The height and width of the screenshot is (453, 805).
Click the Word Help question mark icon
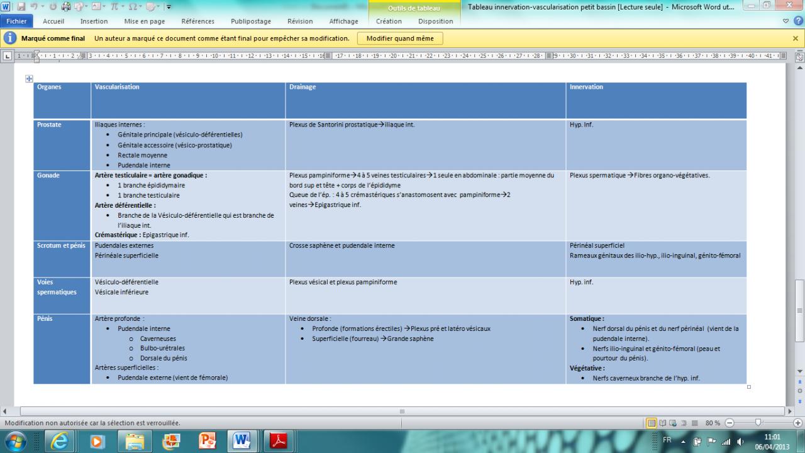click(x=799, y=21)
